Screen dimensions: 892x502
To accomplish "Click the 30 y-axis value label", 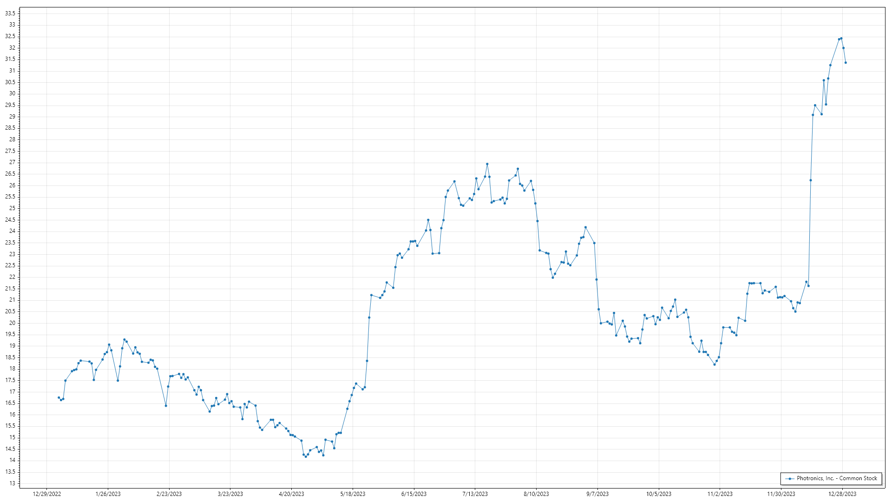I will tap(12, 93).
